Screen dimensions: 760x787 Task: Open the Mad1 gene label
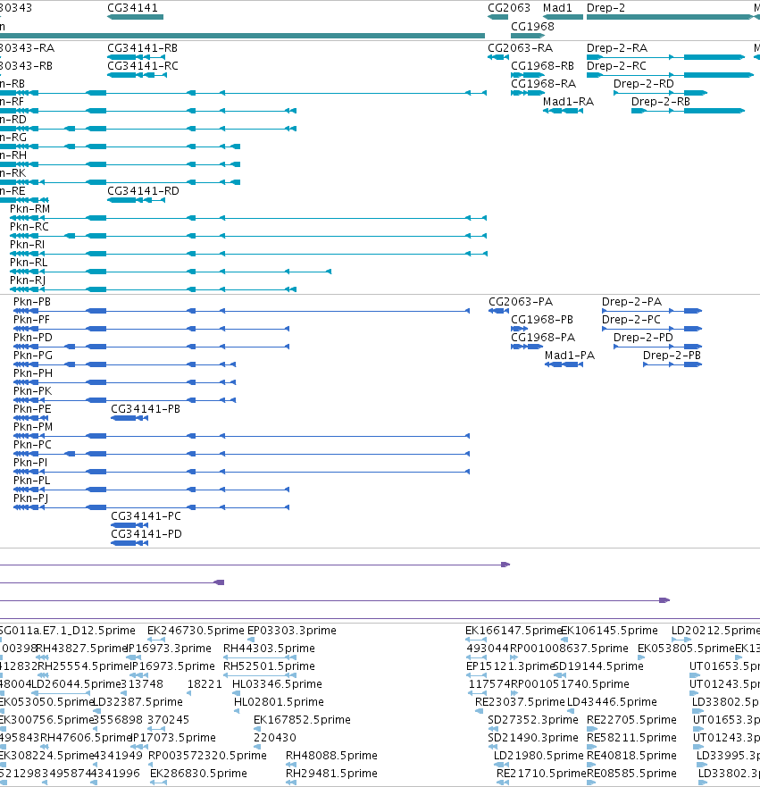pos(557,8)
